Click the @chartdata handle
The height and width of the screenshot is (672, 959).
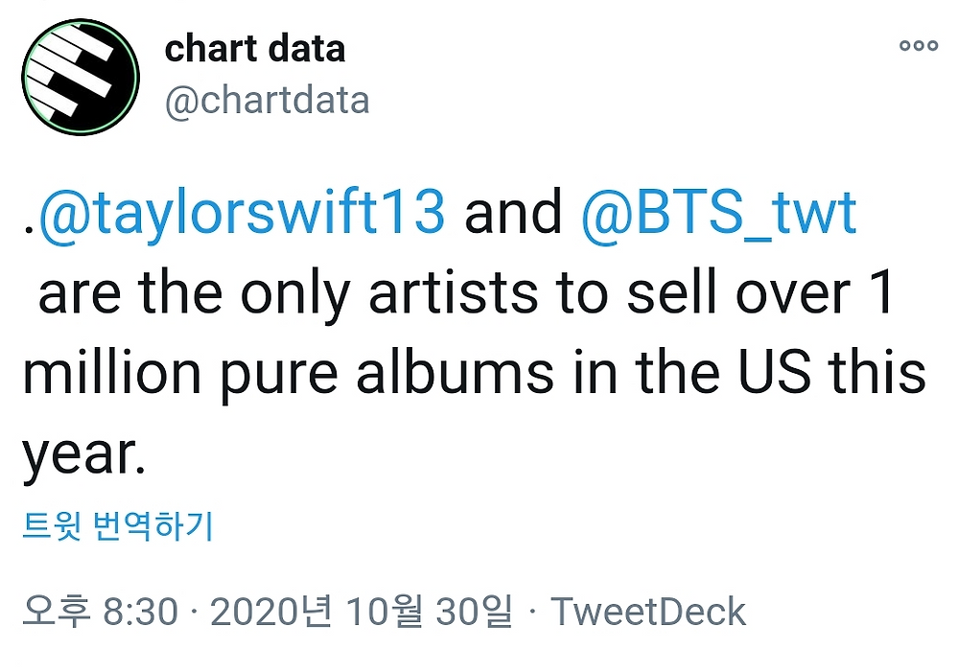tap(268, 100)
